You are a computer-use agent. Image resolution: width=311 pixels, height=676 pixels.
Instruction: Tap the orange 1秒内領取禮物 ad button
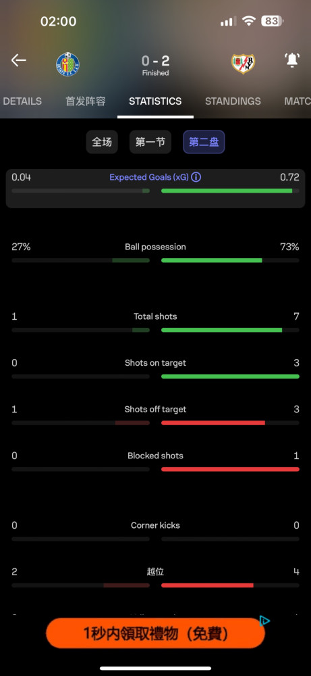pos(155,633)
